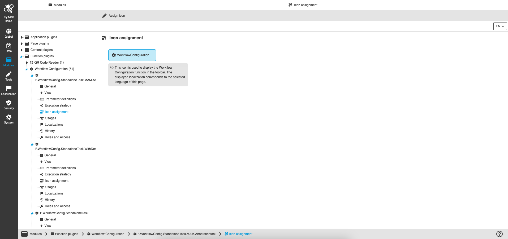
Task: Expand Page plugins tree node
Action: click(22, 44)
